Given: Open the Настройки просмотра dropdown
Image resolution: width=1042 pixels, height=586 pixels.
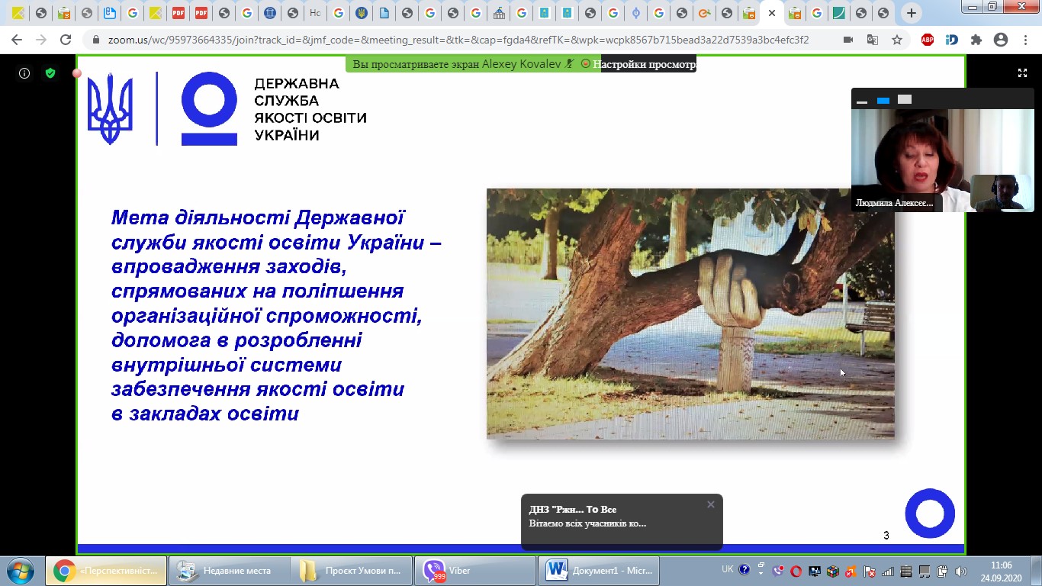Looking at the screenshot, I should 647,65.
